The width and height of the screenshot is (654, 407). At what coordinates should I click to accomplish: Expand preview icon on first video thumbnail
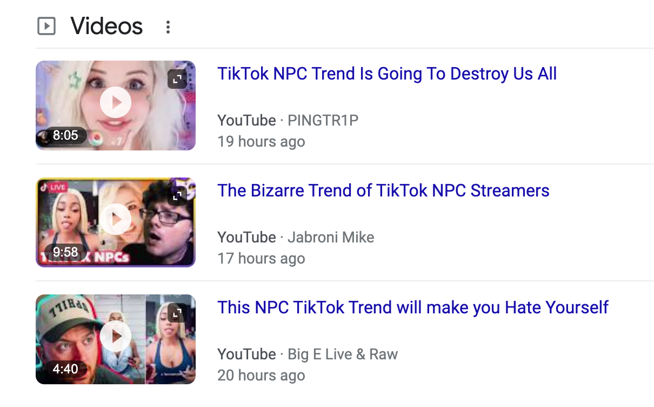coord(177,79)
